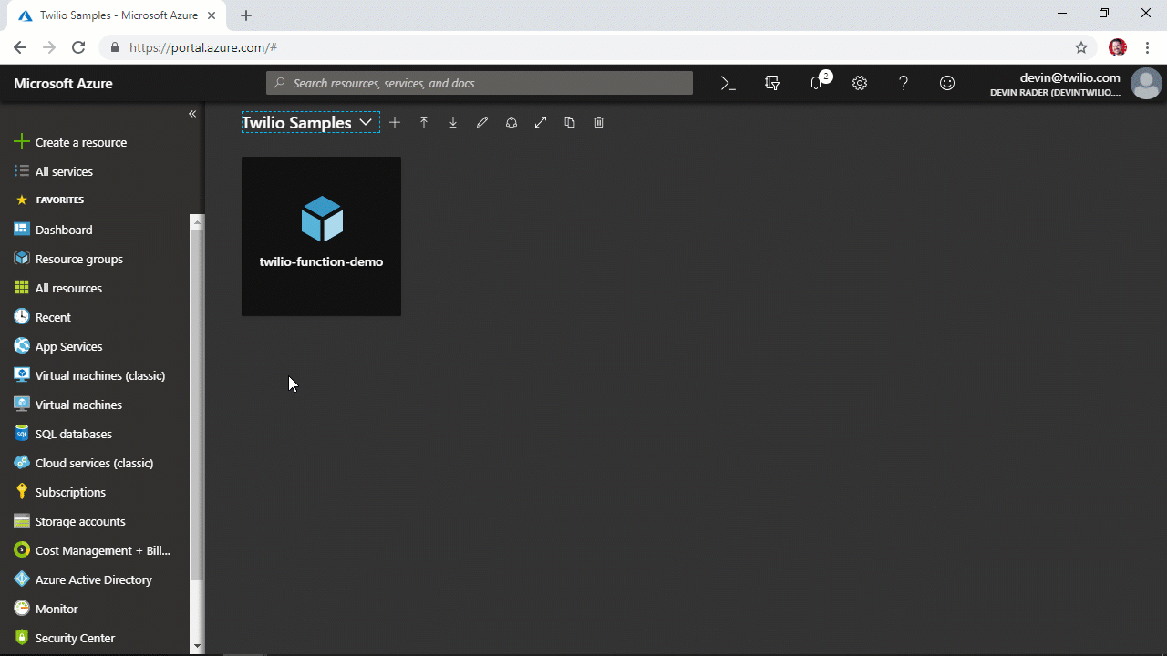Open a new browser tab
1167x656 pixels.
point(246,15)
